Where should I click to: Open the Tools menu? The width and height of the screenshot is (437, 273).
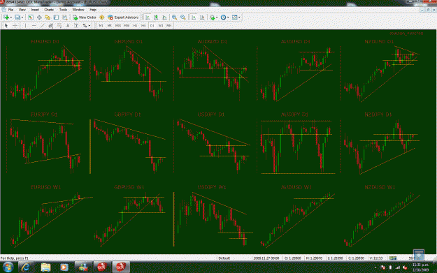[x=63, y=10]
